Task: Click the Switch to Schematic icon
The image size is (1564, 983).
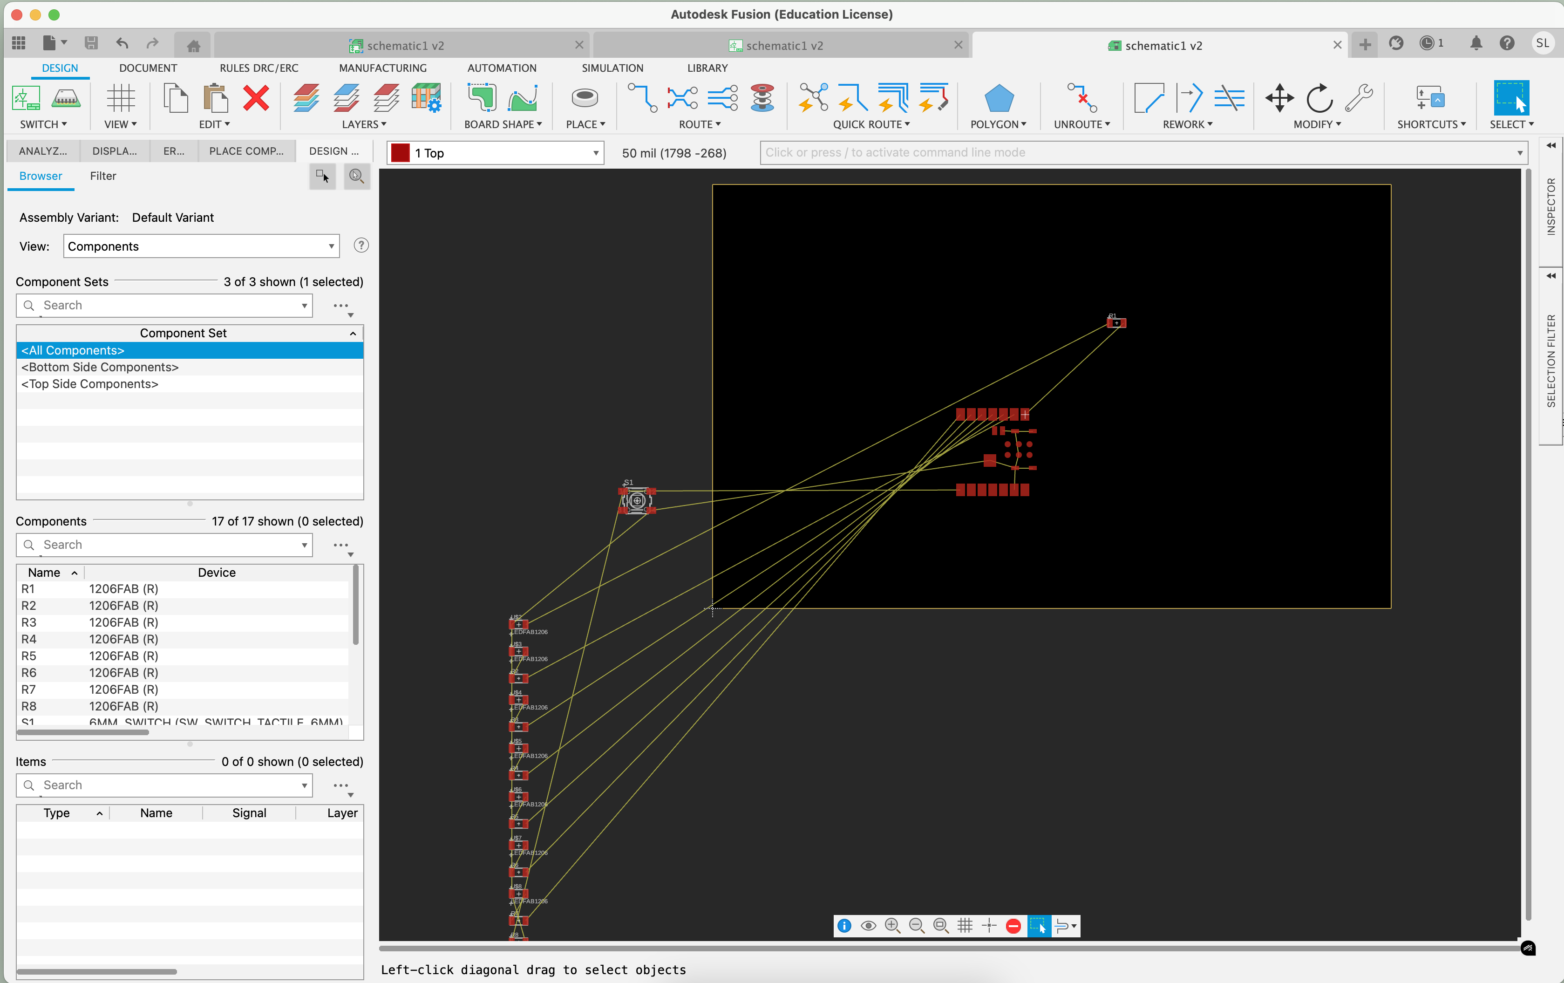Action: (x=26, y=99)
